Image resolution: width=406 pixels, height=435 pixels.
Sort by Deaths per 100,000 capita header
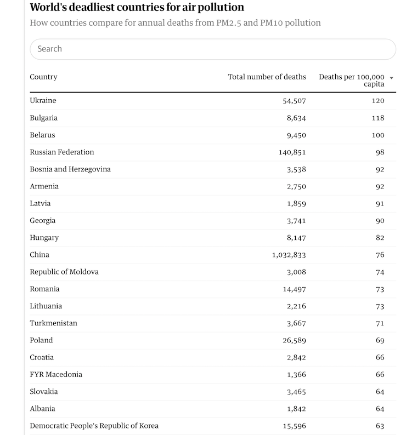coord(352,81)
